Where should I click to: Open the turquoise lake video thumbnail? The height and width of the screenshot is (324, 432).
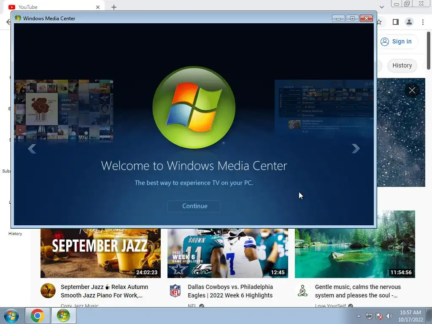click(355, 244)
